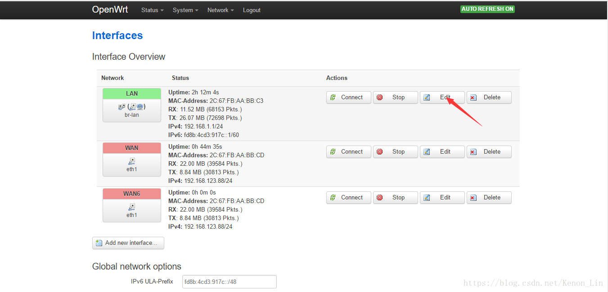Screen dimensions: 608x292
Task: Log out via the Logout link
Action: [252, 10]
